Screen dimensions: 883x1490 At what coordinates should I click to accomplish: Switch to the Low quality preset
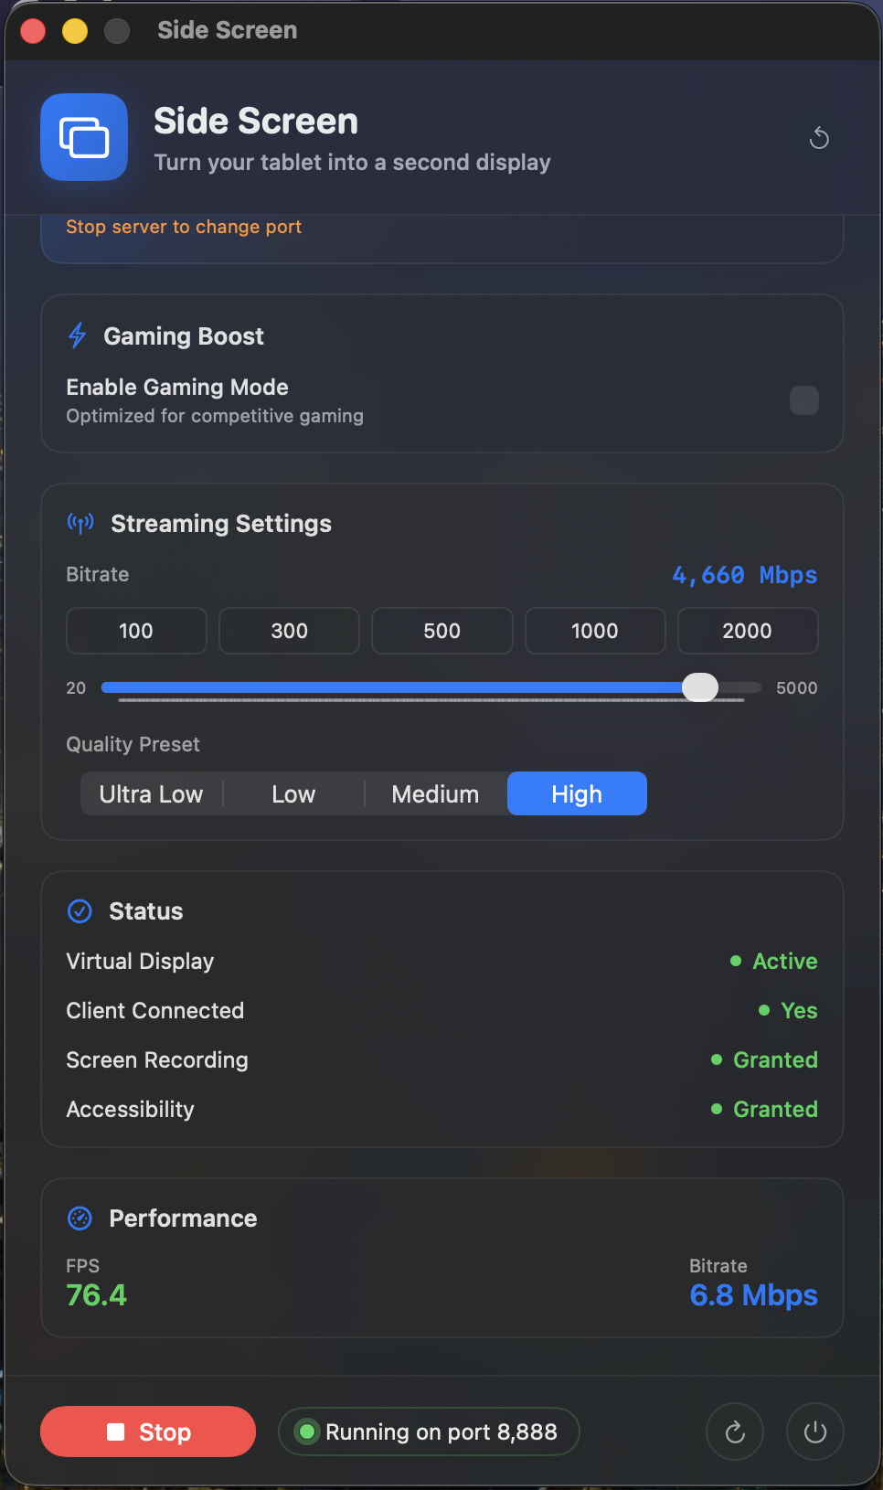[x=293, y=793]
